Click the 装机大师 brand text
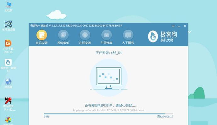Image resolution: width=217 pixels, height=125 pixels. pos(167,40)
